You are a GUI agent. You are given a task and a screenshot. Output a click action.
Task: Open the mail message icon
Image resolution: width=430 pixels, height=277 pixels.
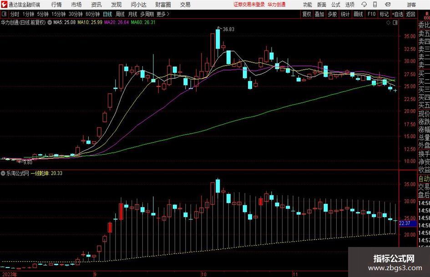[x=388, y=5]
